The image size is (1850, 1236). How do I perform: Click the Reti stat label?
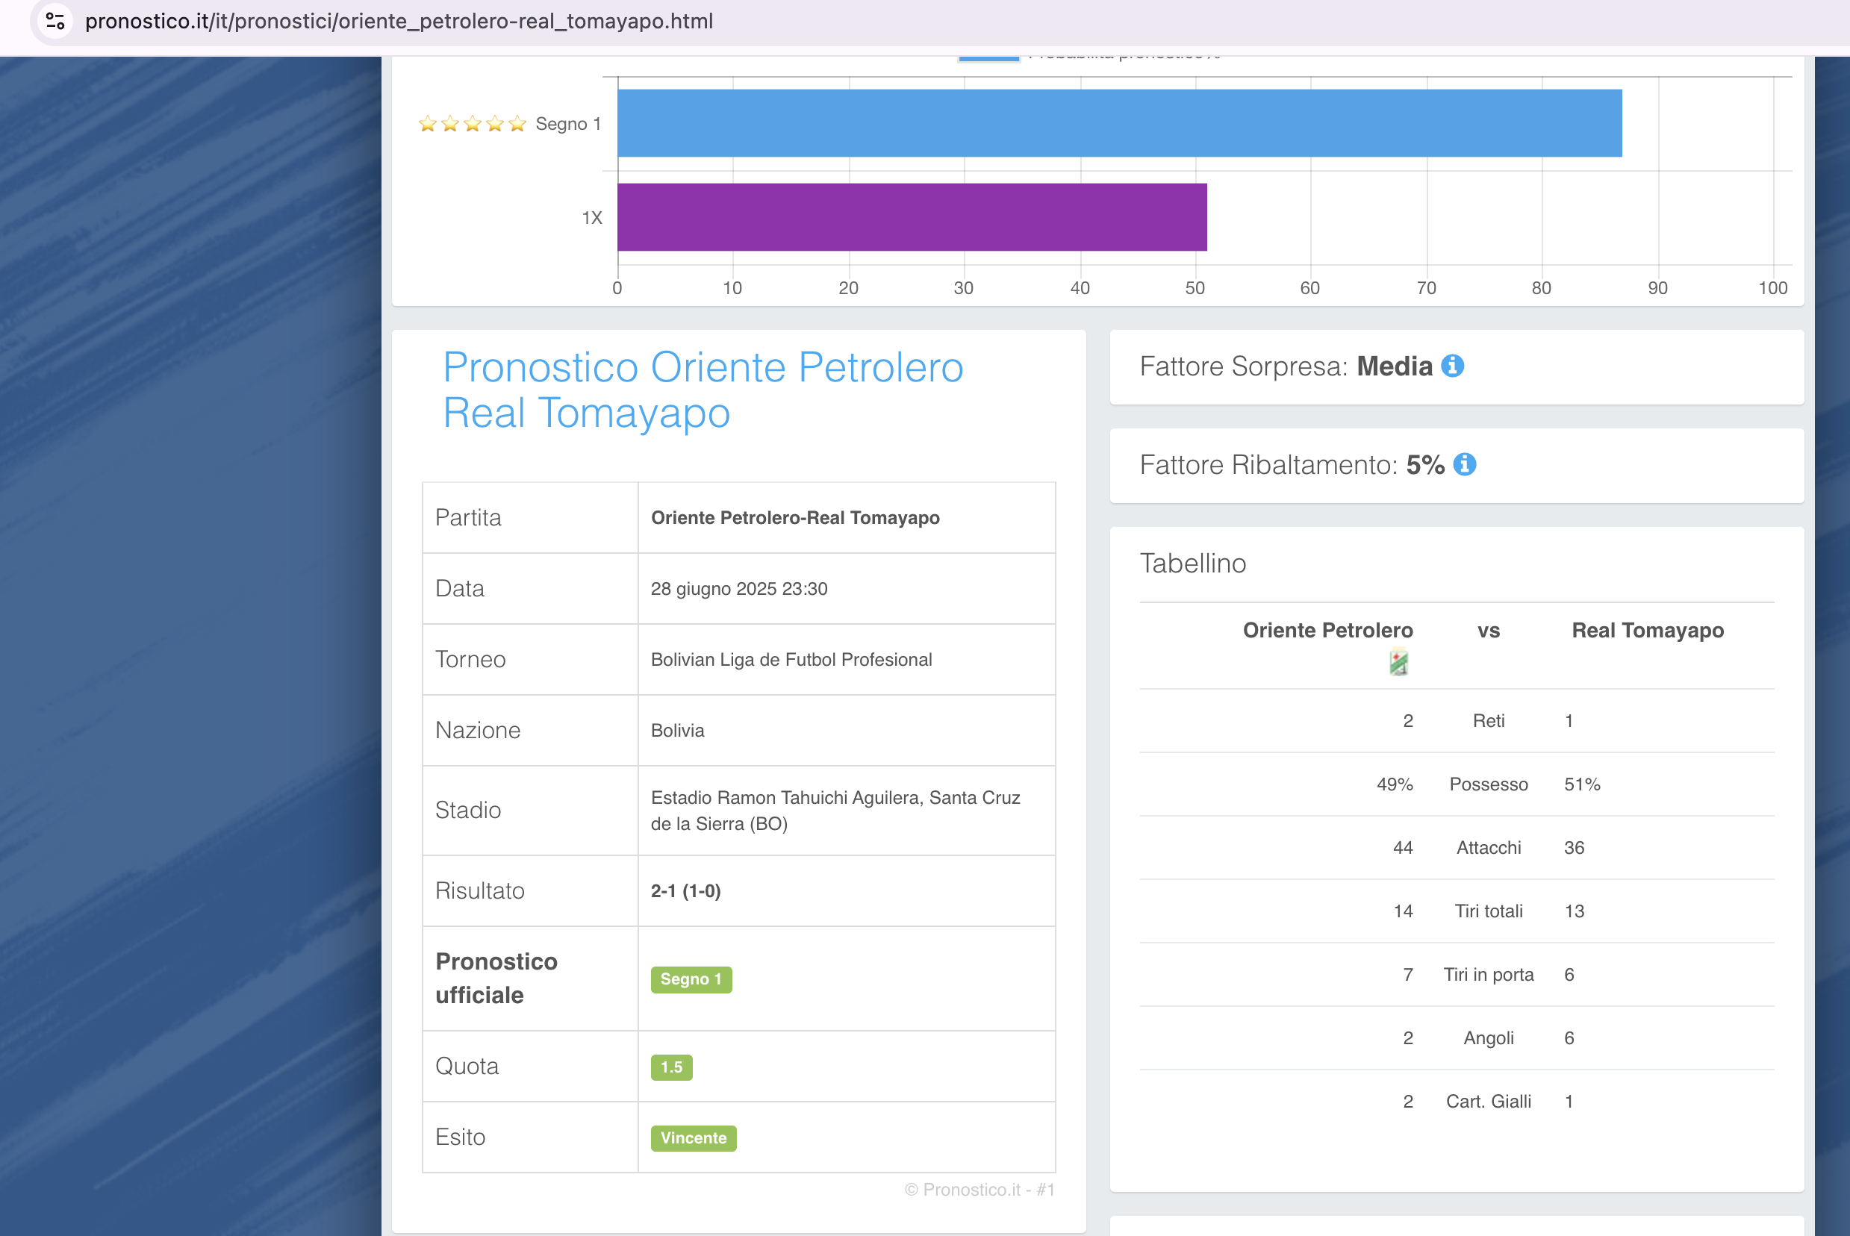[1489, 720]
